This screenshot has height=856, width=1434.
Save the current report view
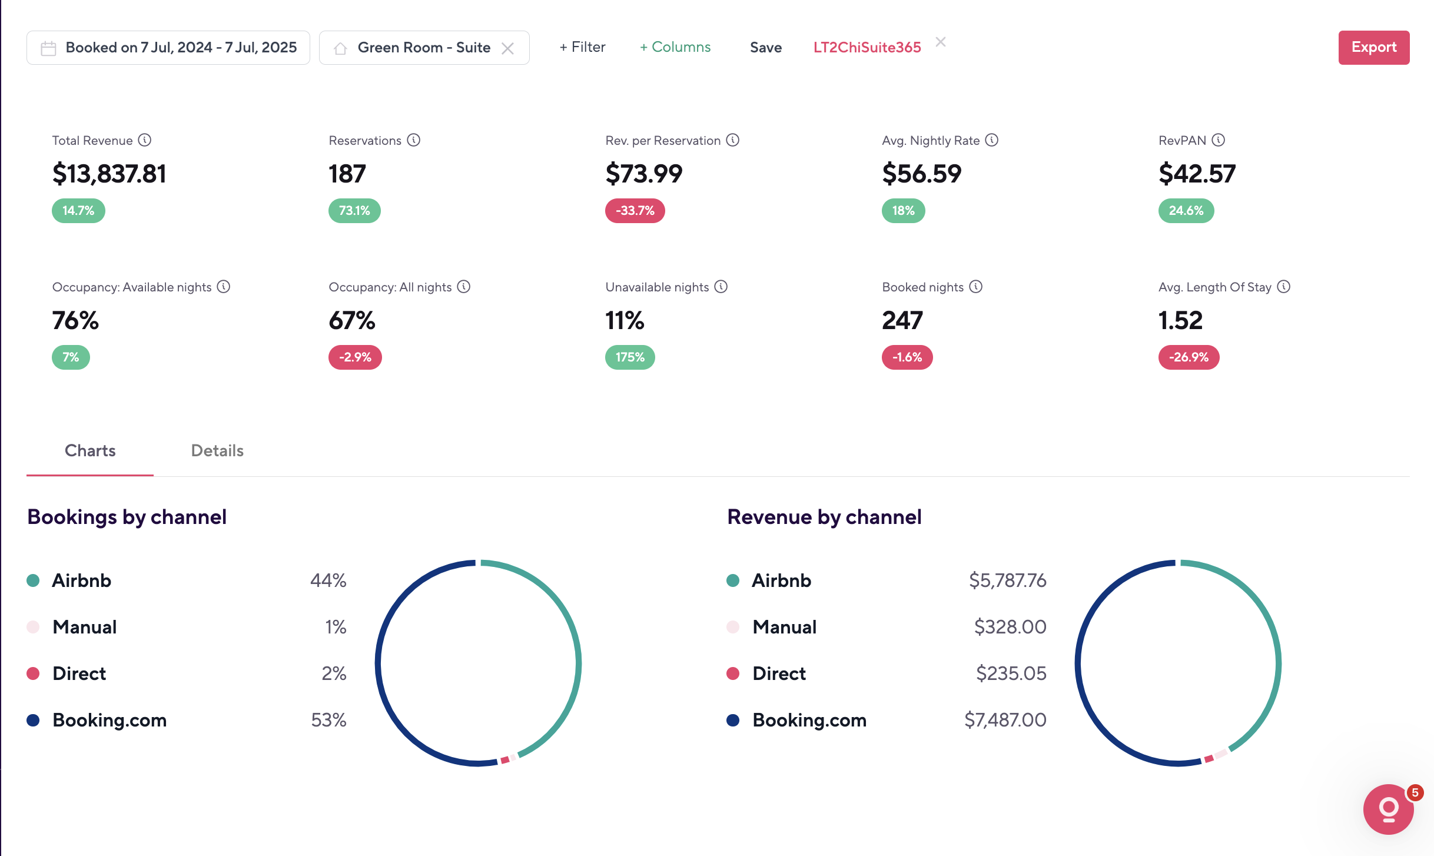tap(766, 48)
